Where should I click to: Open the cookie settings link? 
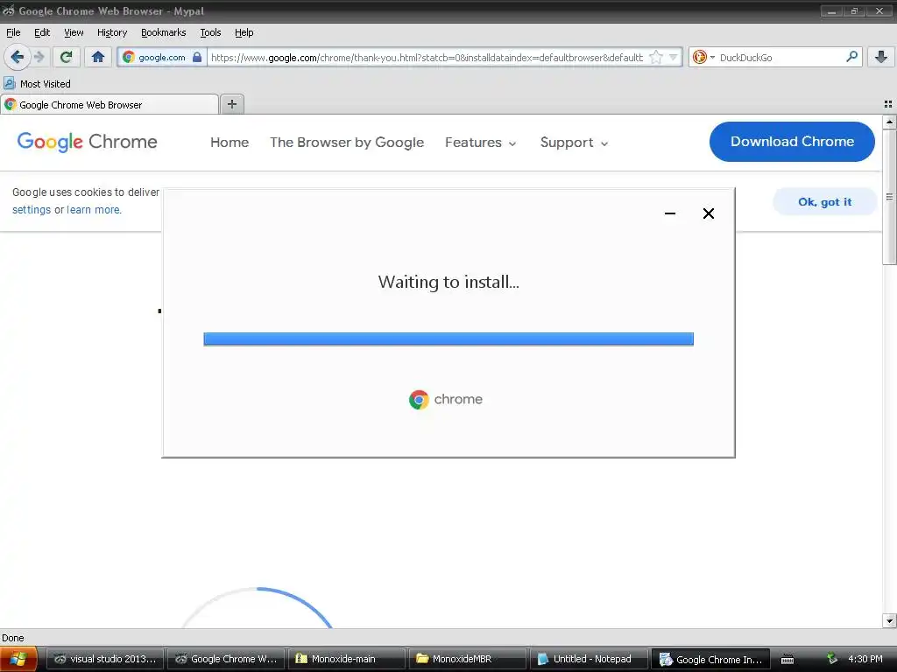pyautogui.click(x=32, y=210)
